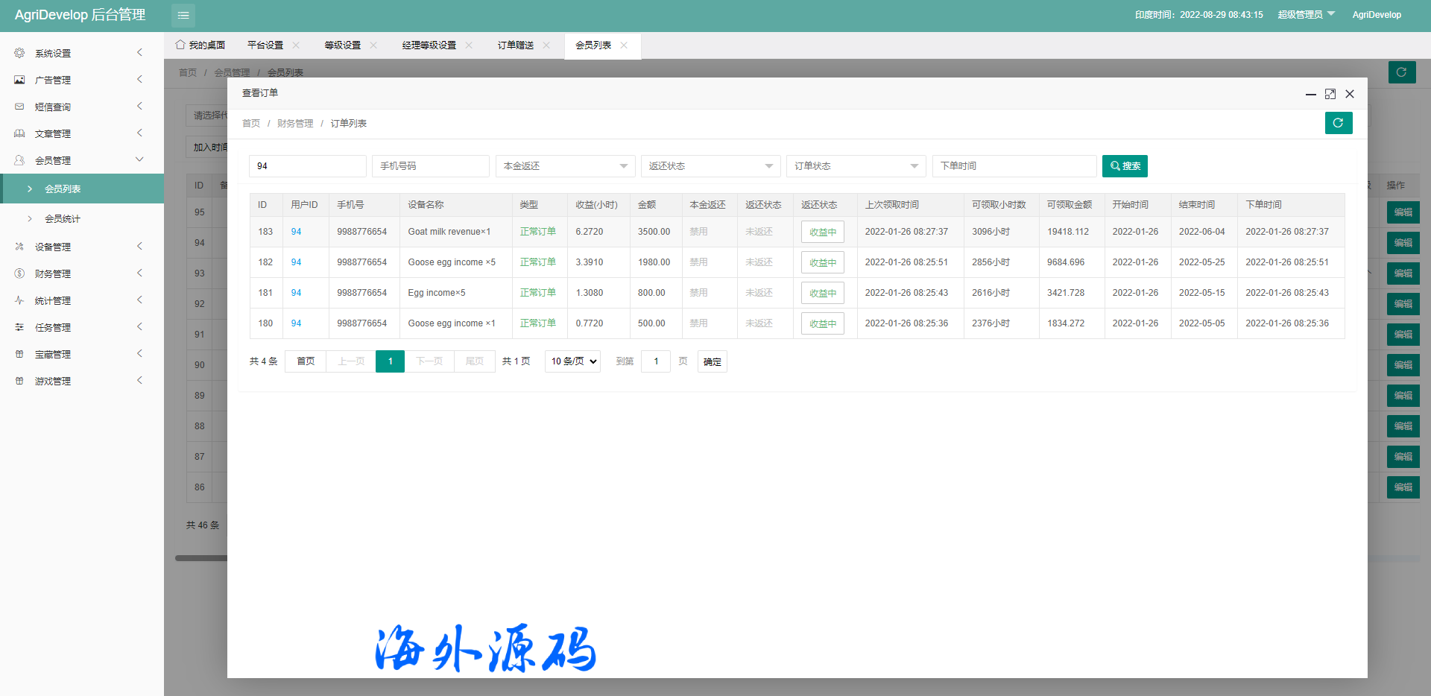This screenshot has width=1431, height=696.
Task: Click the Statistics Management pulse icon
Action: click(19, 300)
